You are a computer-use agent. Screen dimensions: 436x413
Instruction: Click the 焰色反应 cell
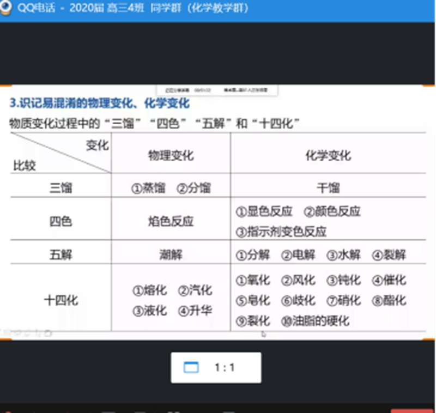click(x=171, y=222)
